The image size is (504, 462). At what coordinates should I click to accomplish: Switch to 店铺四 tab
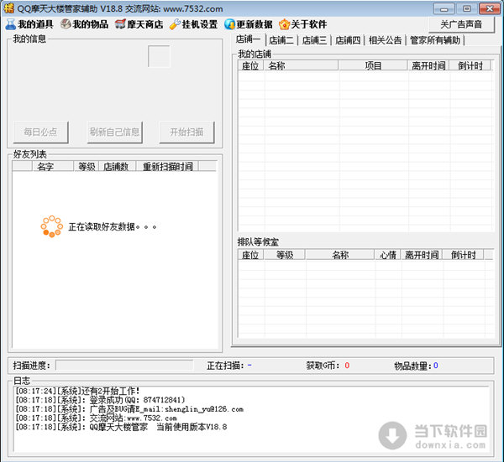coord(348,40)
